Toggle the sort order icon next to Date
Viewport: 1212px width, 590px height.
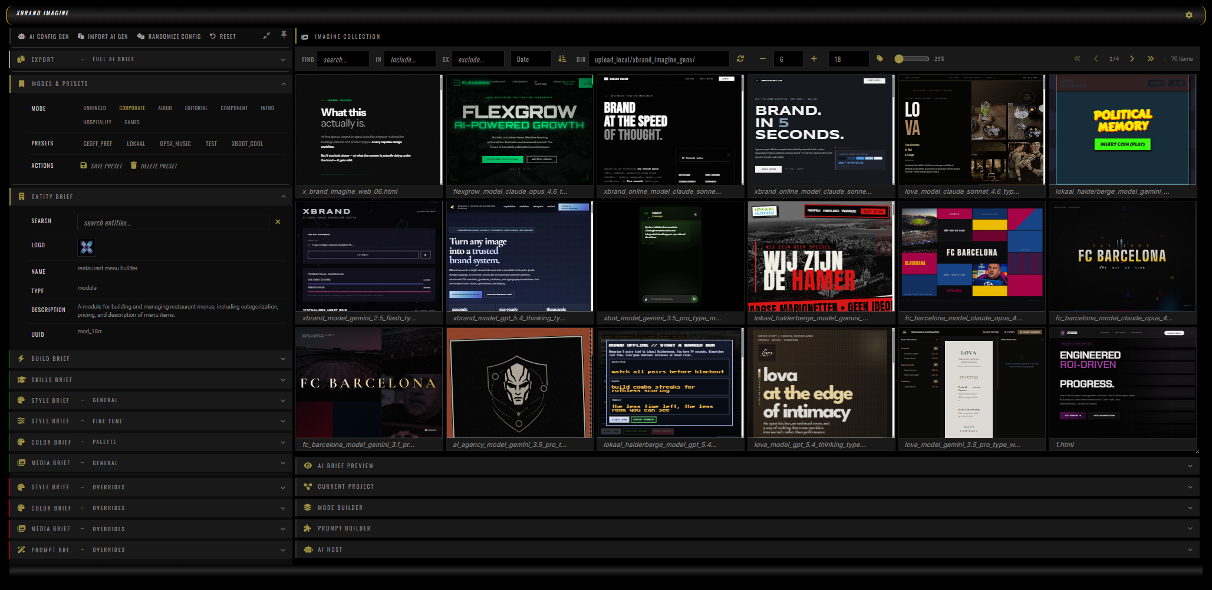tap(562, 59)
